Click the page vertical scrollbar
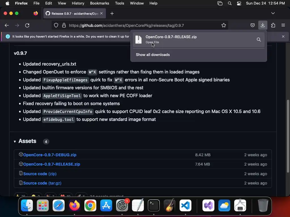The height and width of the screenshot is (217, 290). click(x=288, y=136)
